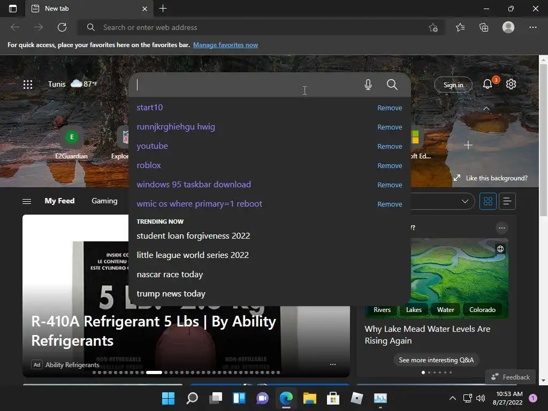
Task: Open Like this background link
Action: coord(491,178)
